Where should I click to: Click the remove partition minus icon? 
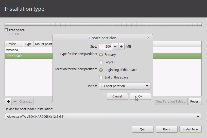pos(15,102)
